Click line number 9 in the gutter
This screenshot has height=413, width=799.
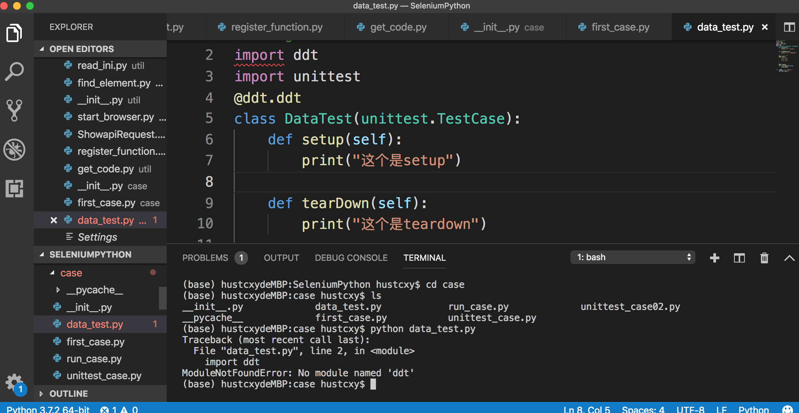209,203
